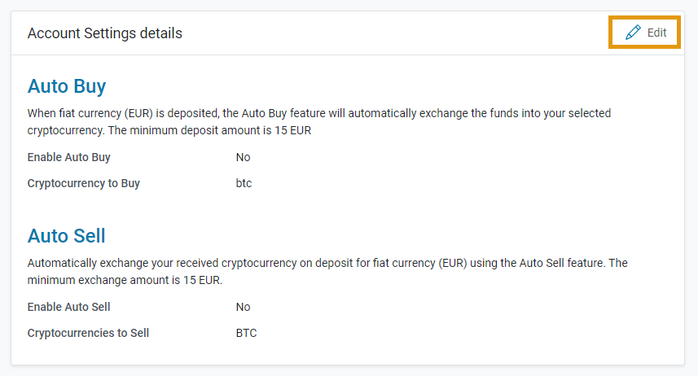Viewport: 698px width, 376px height.
Task: Click the Cryptocurrency to Buy label
Action: tap(84, 183)
